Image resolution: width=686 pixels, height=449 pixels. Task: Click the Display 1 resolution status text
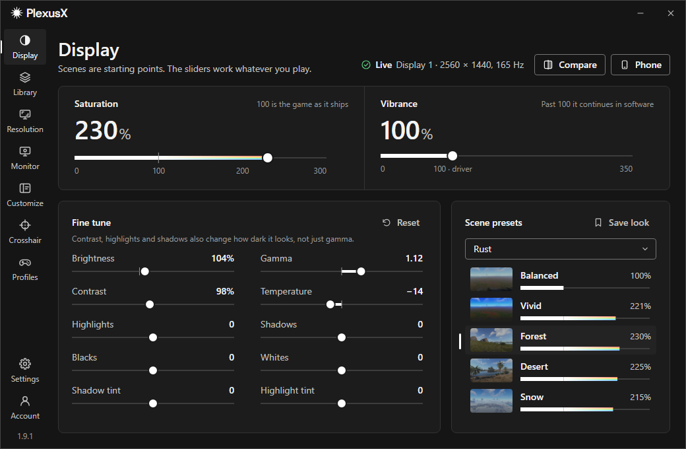click(x=460, y=65)
